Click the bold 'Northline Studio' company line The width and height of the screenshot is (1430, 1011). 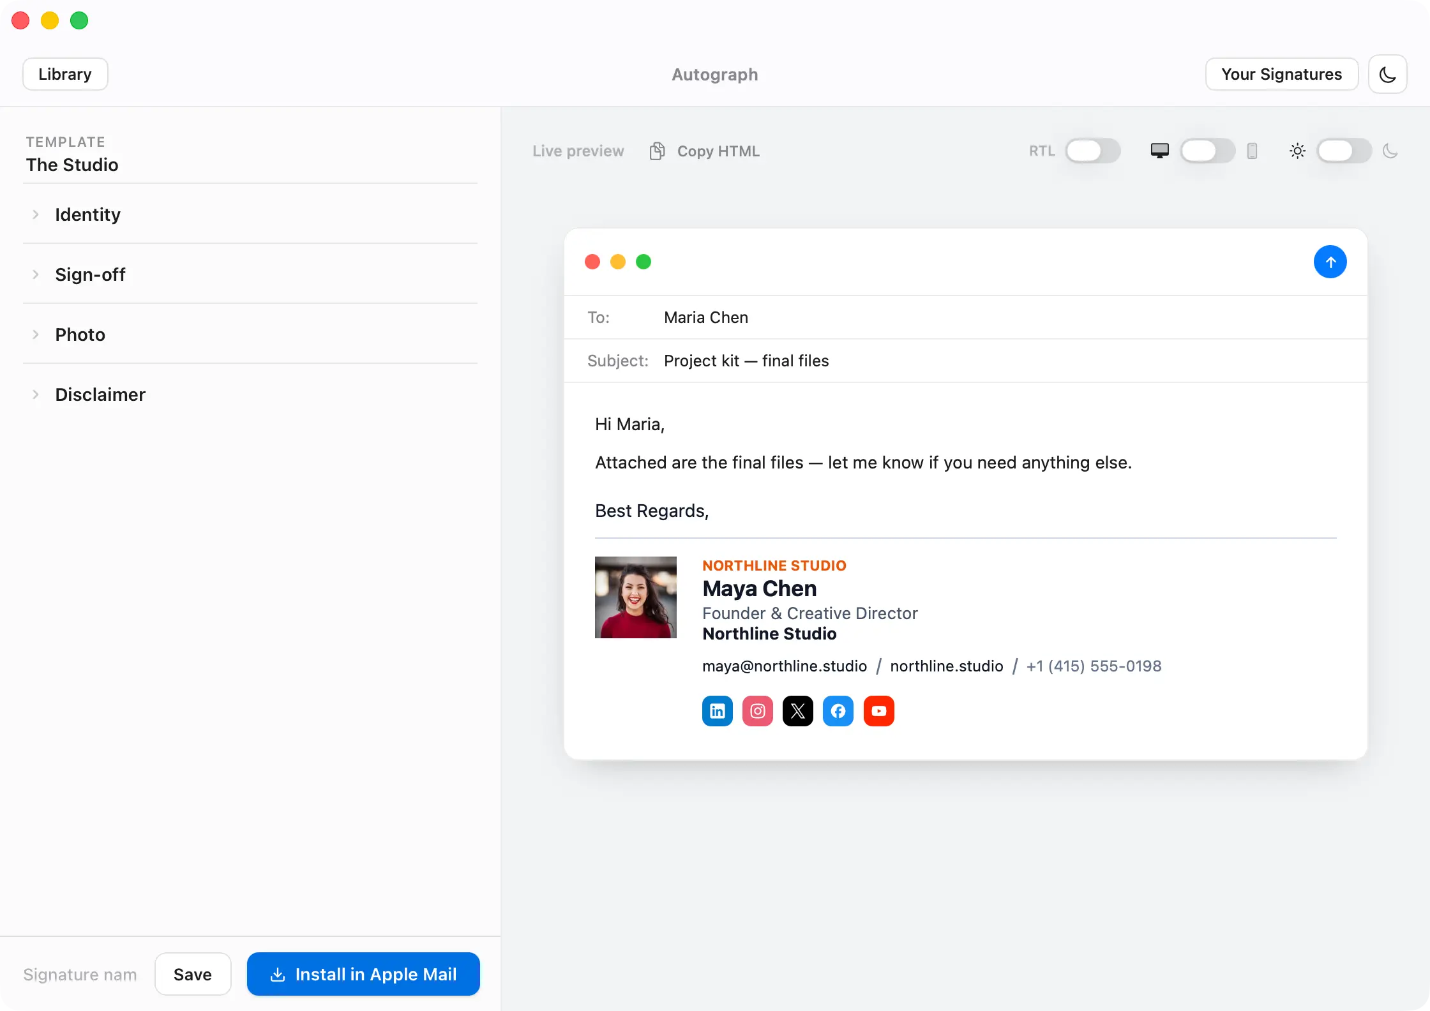[769, 634]
